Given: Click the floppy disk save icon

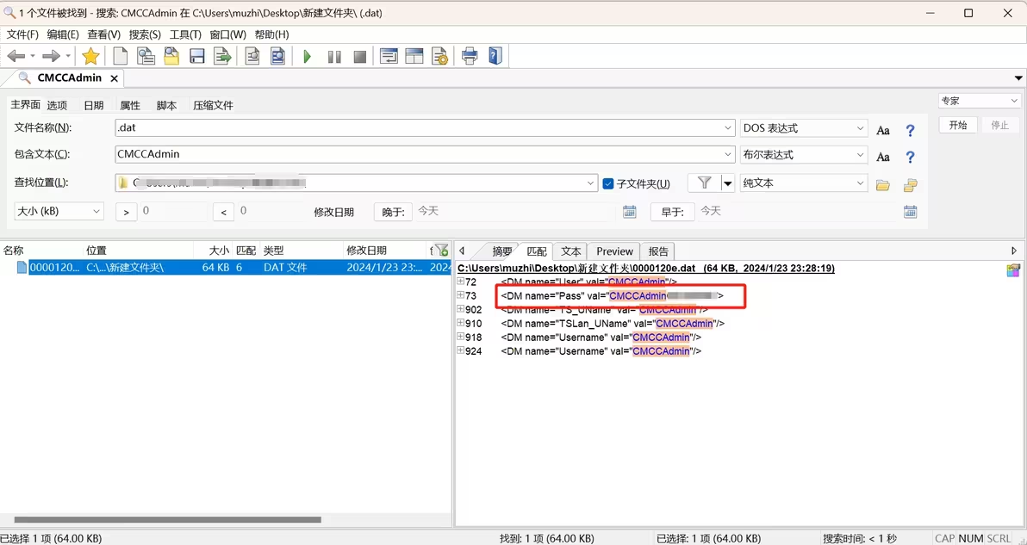Looking at the screenshot, I should coord(197,57).
